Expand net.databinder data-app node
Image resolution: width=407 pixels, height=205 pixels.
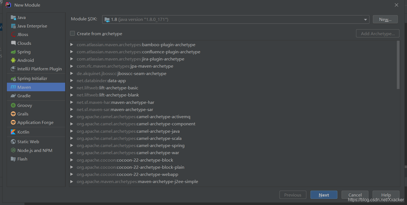[72, 81]
